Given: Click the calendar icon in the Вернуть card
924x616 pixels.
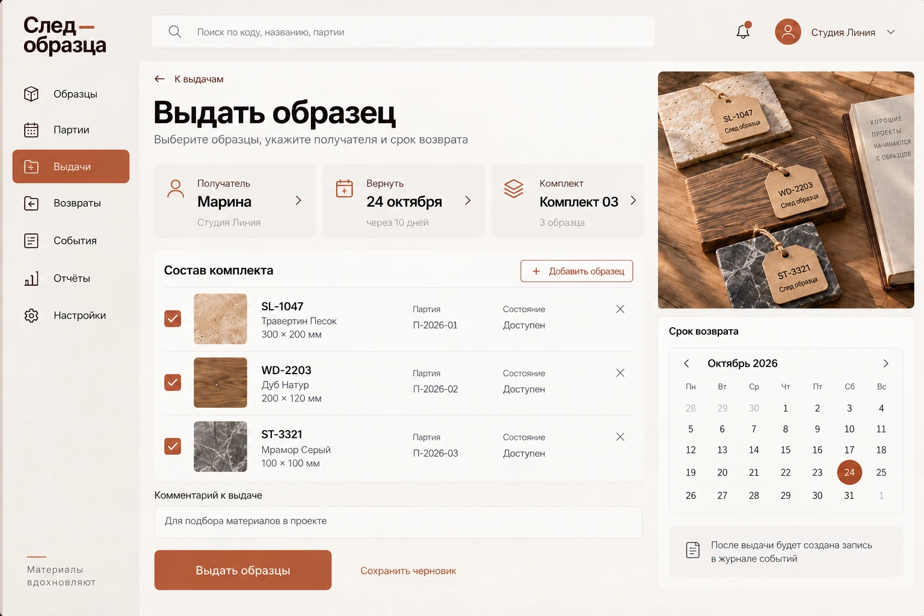Looking at the screenshot, I should click(x=344, y=188).
